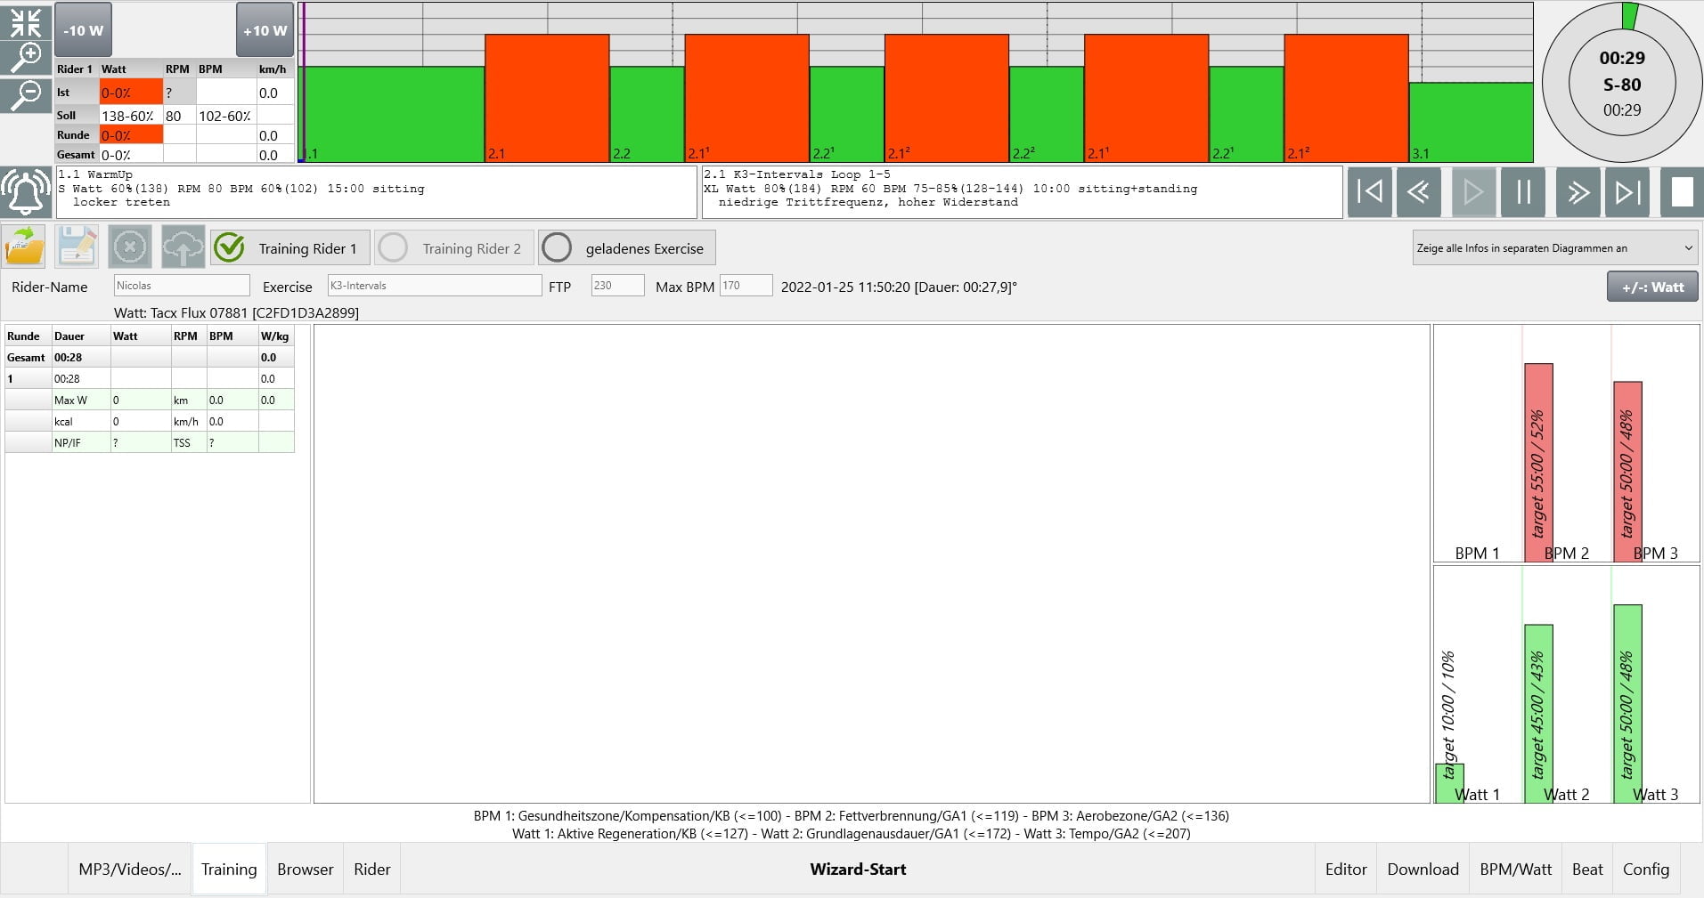Zoom out with the magnifier minus icon
The height and width of the screenshot is (898, 1704).
tap(26, 93)
